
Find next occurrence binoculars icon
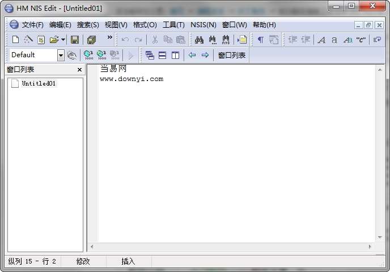point(213,40)
